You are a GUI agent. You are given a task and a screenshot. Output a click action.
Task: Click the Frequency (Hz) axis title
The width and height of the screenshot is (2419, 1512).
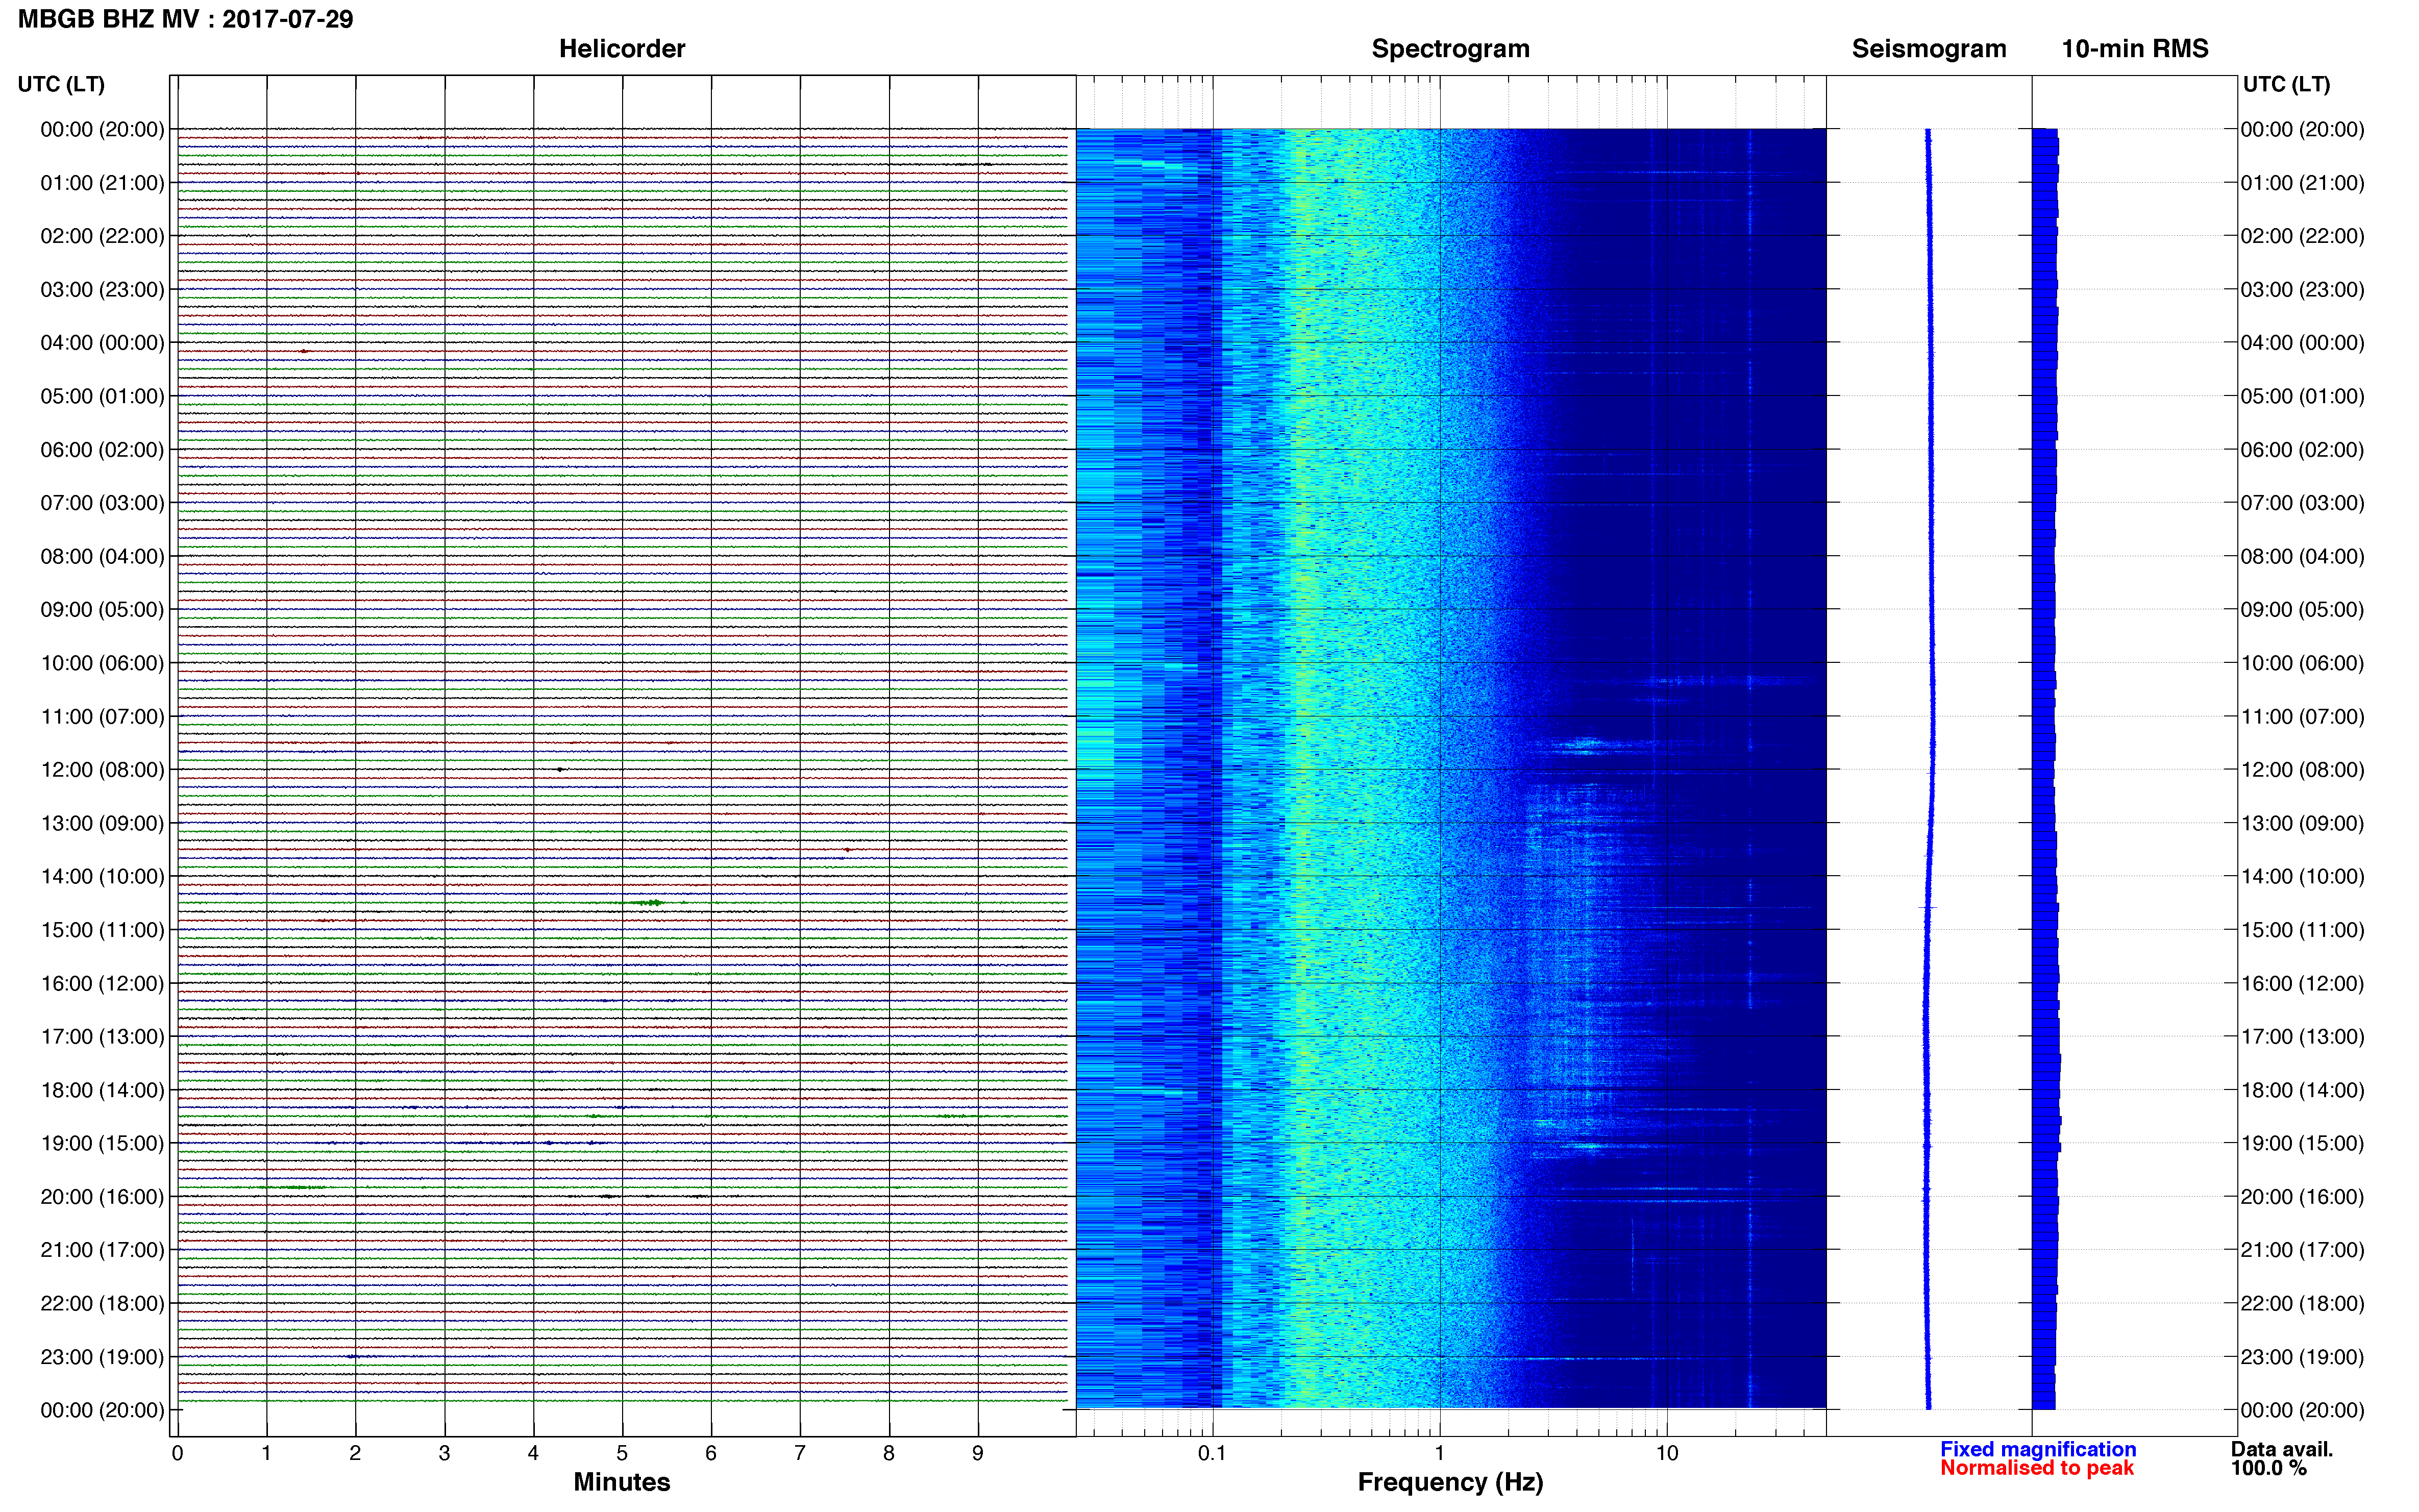point(1450,1482)
